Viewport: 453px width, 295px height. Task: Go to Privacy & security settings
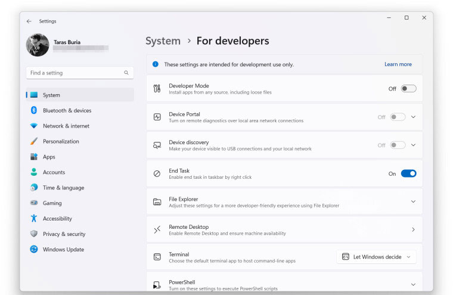point(80,234)
